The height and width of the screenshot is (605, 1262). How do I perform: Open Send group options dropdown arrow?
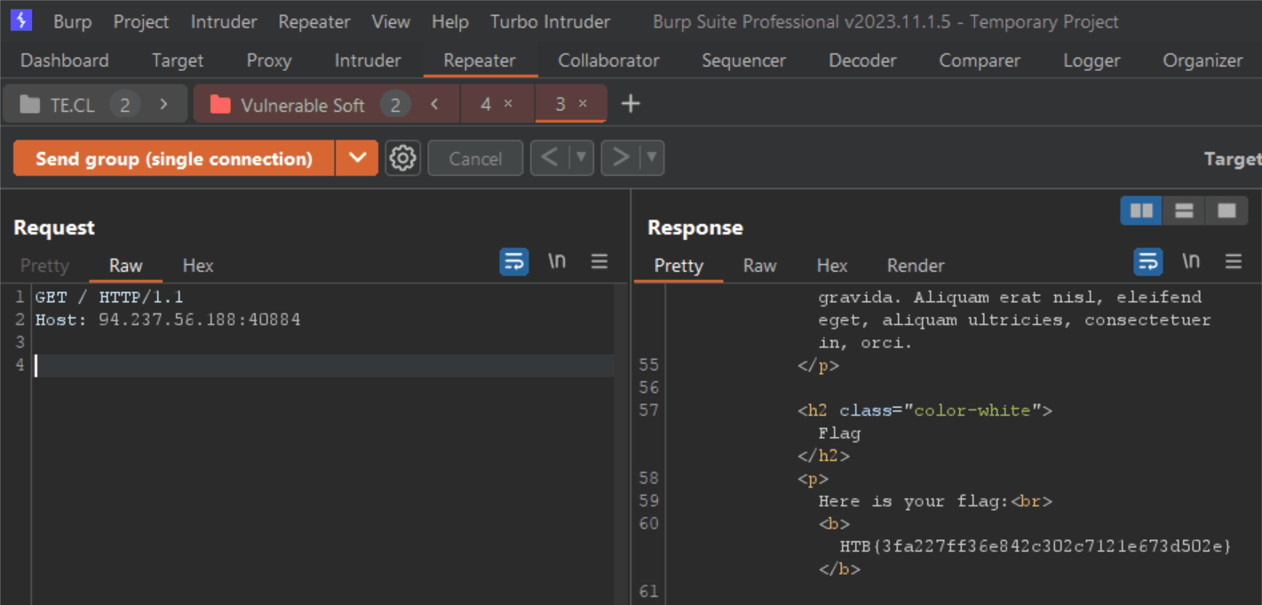coord(357,158)
